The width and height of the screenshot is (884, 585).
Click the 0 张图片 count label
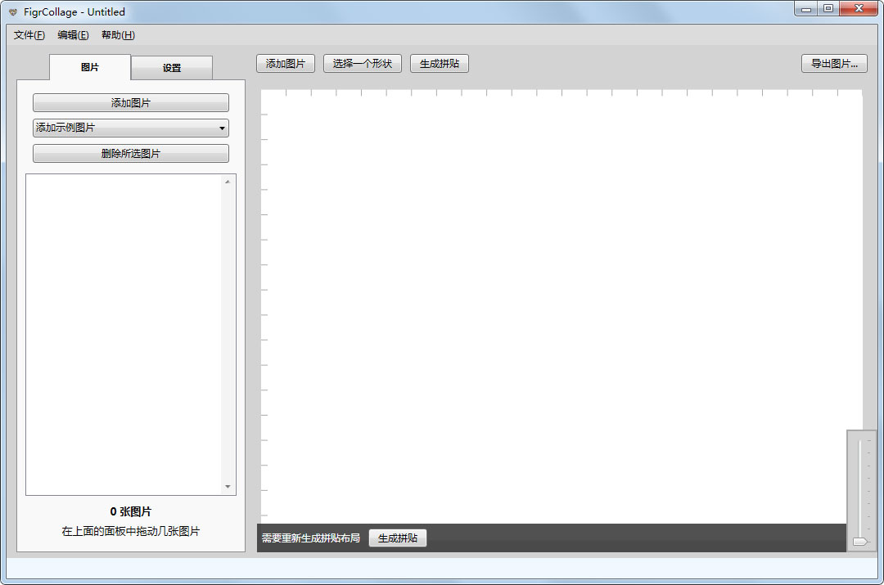point(131,511)
